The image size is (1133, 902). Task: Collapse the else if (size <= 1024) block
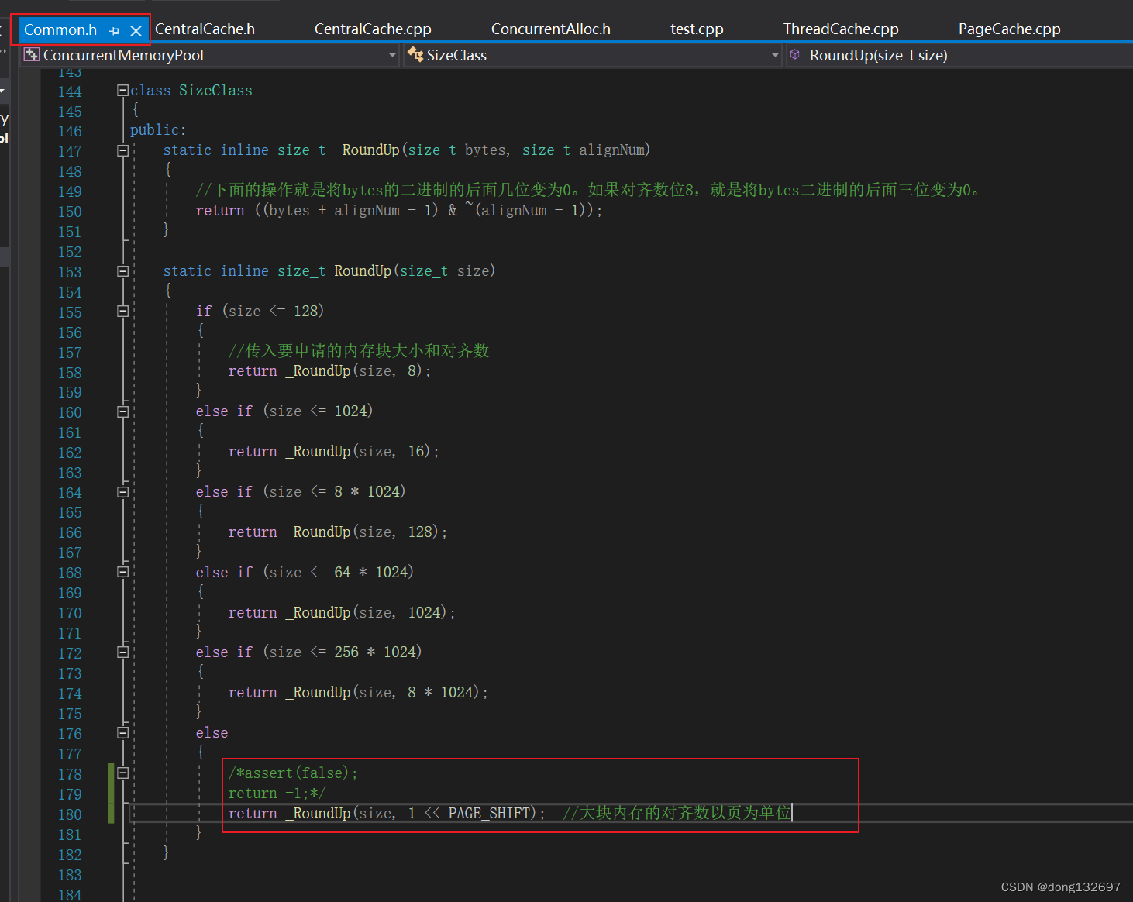(122, 411)
